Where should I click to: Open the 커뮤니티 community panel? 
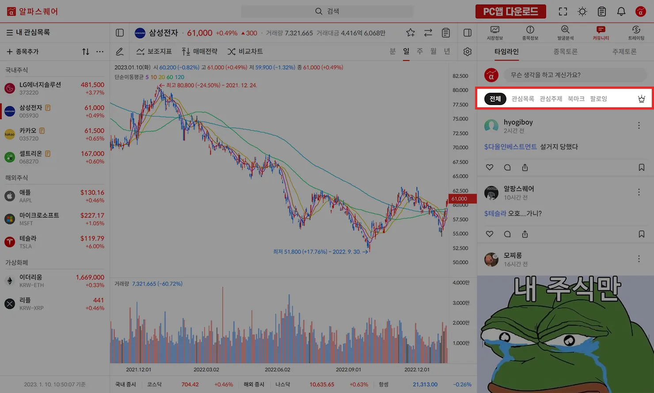[601, 33]
